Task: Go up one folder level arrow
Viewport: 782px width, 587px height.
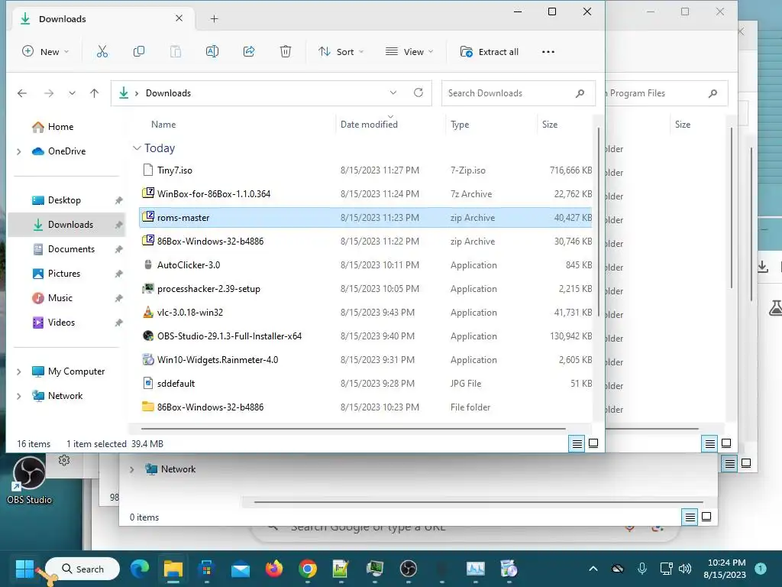Action: coord(94,93)
